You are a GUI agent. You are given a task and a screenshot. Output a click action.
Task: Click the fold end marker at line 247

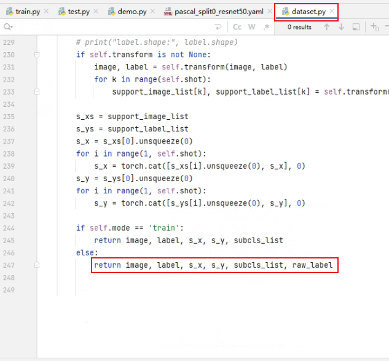(x=37, y=265)
